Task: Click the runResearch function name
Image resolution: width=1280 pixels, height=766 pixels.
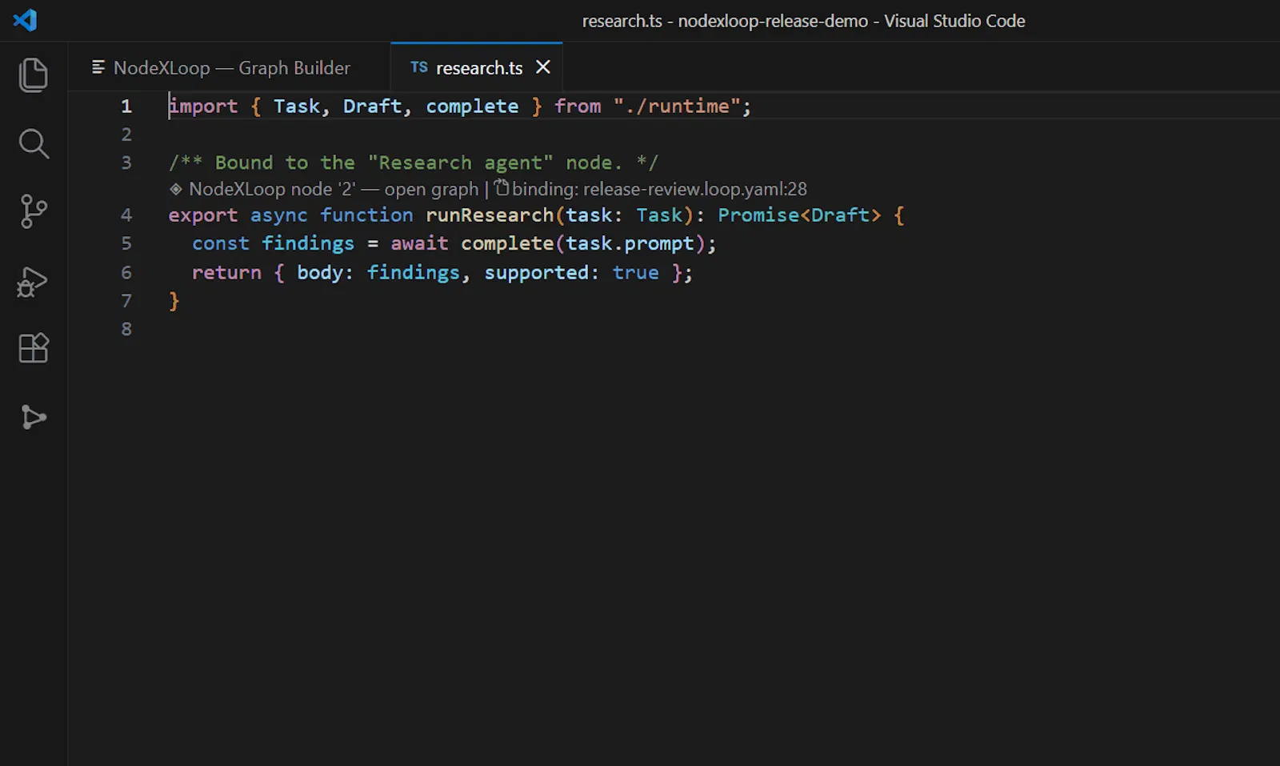Action: [490, 215]
